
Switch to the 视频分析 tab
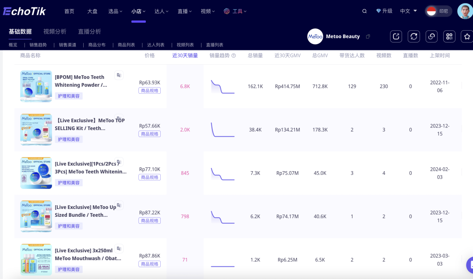[55, 32]
